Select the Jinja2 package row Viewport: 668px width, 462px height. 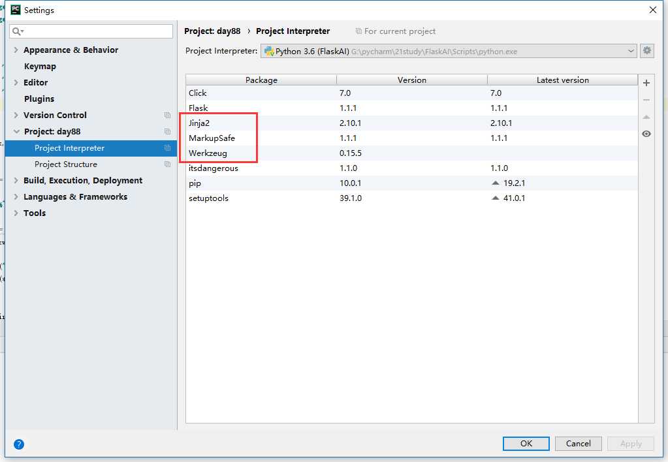click(412, 123)
